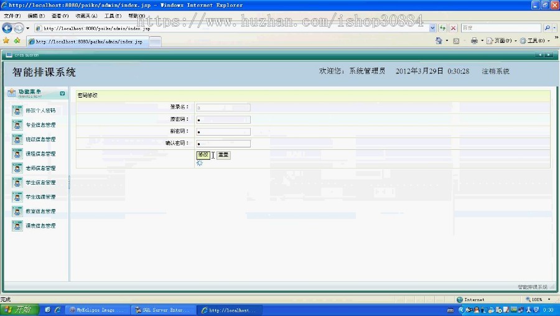The image size is (560, 316).
Task: Open the 查看(V) menu
Action: [x=60, y=16]
